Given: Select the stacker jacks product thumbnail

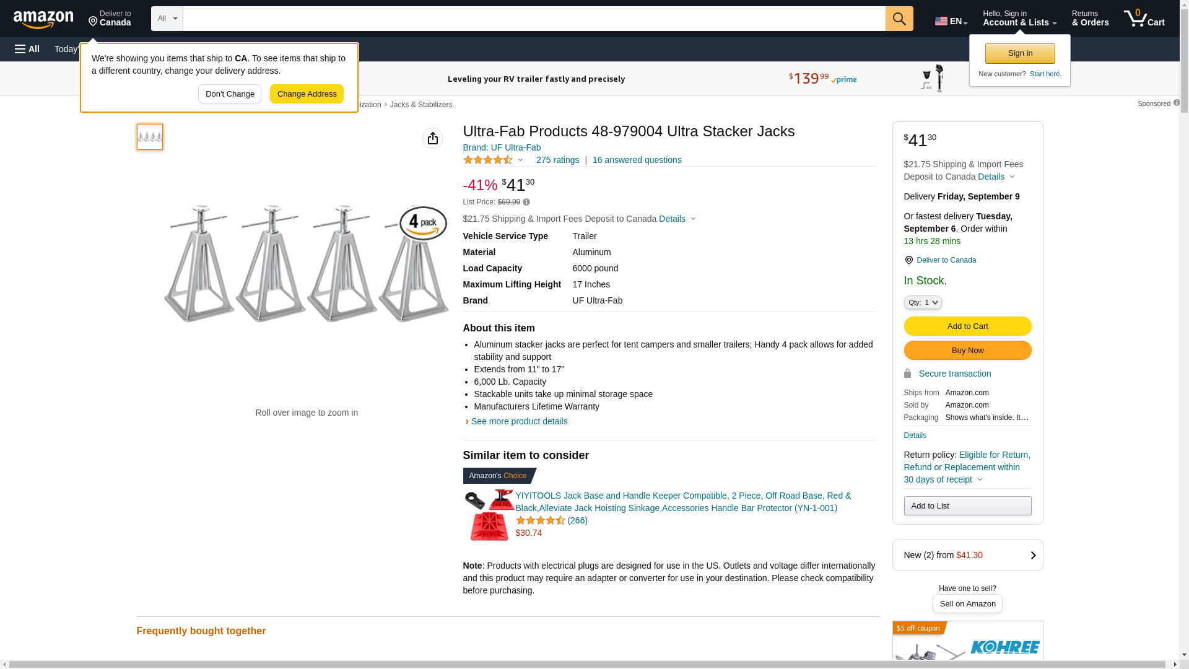Looking at the screenshot, I should [x=150, y=137].
